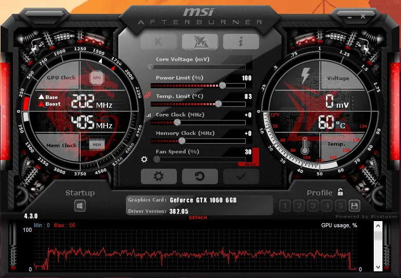
Task: Click the GeForce GTX 1060 6GB text
Action: [203, 200]
